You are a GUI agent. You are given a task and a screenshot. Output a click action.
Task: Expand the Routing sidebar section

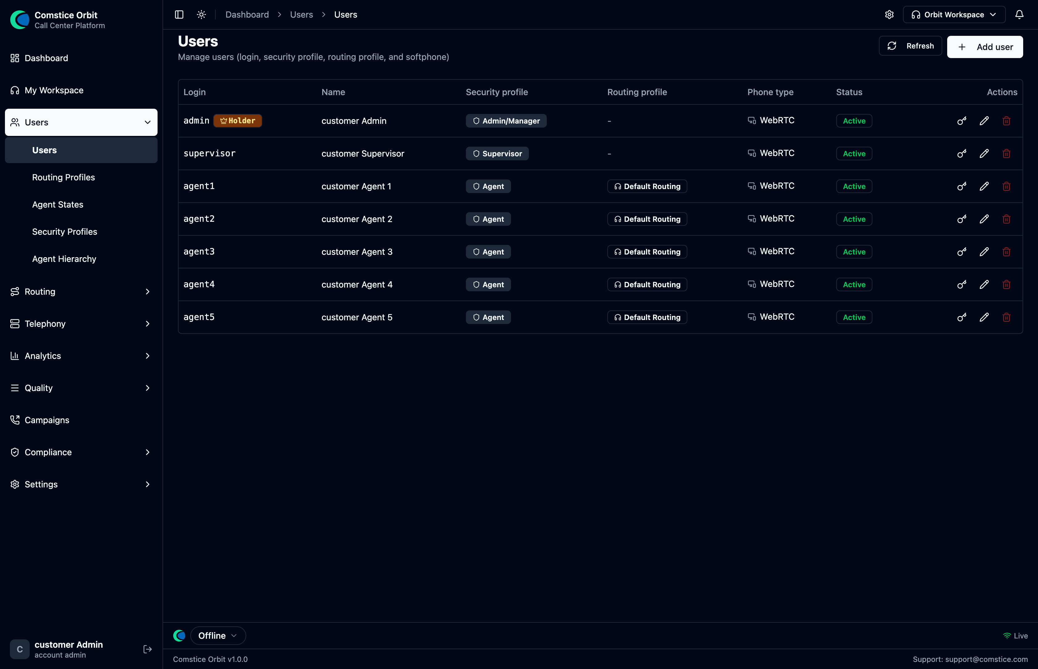[81, 292]
